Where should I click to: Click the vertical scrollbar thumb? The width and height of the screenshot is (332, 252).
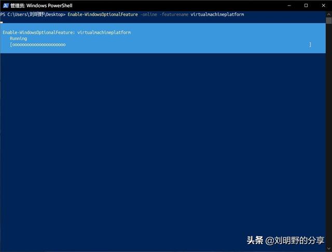pos(329,21)
